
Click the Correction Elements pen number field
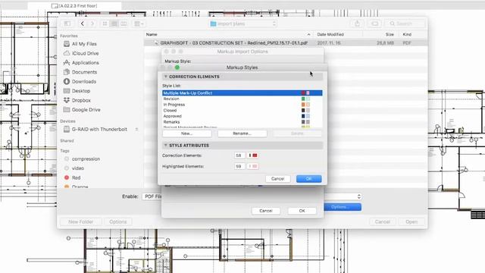tap(239, 155)
